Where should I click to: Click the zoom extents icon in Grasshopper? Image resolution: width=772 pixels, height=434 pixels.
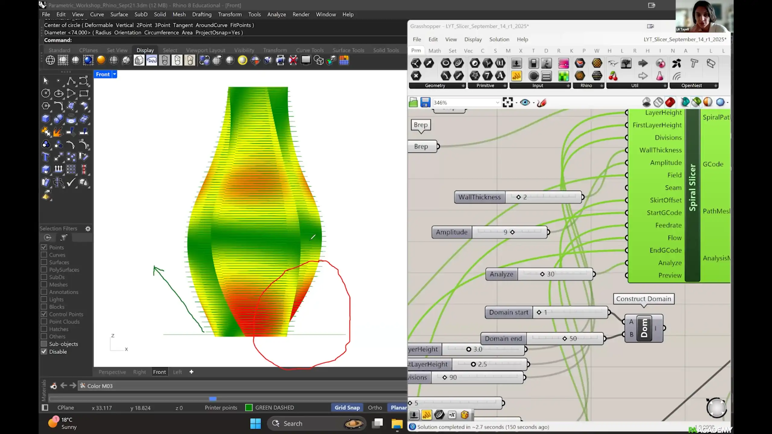(508, 103)
